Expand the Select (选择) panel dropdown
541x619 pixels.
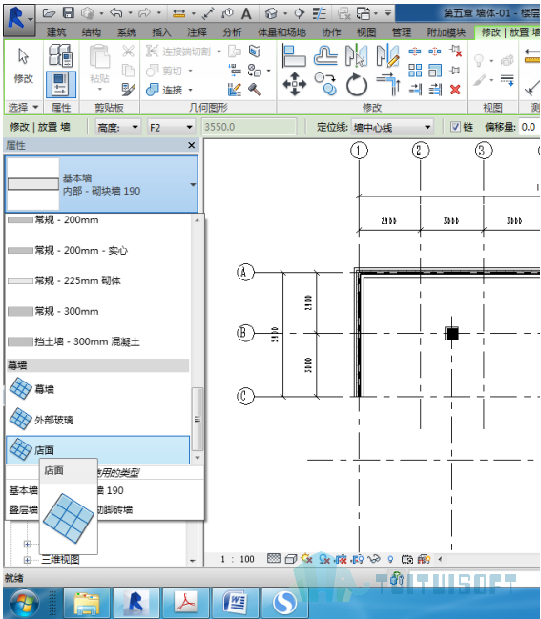24,107
